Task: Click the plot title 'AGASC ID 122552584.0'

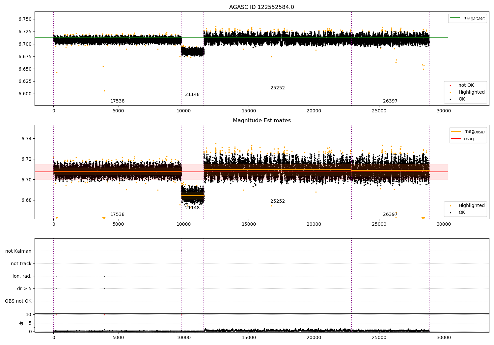Action: (261, 7)
